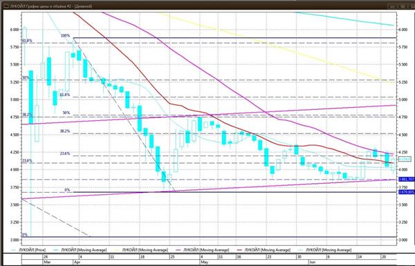Select the yellow Moving Average legend entry
This screenshot has height=266, width=415.
[x=141, y=250]
